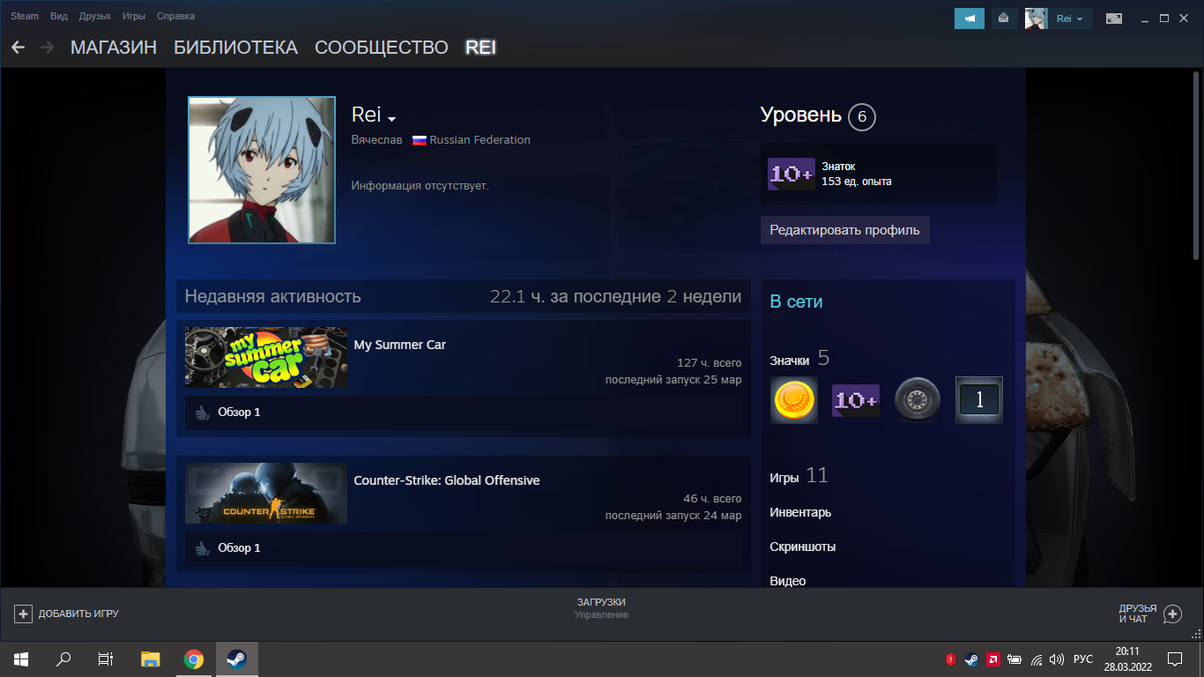Open Counter-Strike: Global Offensive title link
Image resolution: width=1204 pixels, height=677 pixels.
(x=446, y=480)
